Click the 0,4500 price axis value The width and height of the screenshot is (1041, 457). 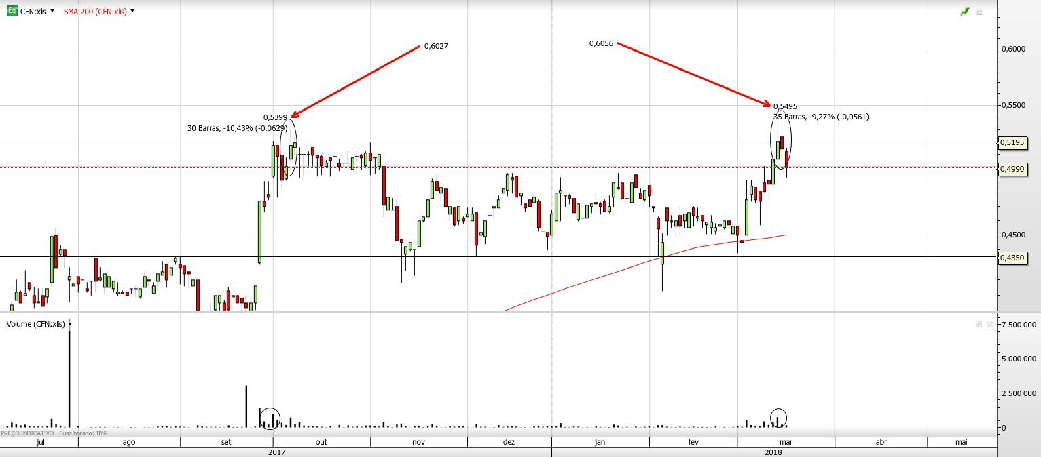[1013, 235]
